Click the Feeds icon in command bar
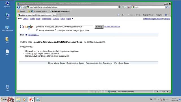 point(123,15)
